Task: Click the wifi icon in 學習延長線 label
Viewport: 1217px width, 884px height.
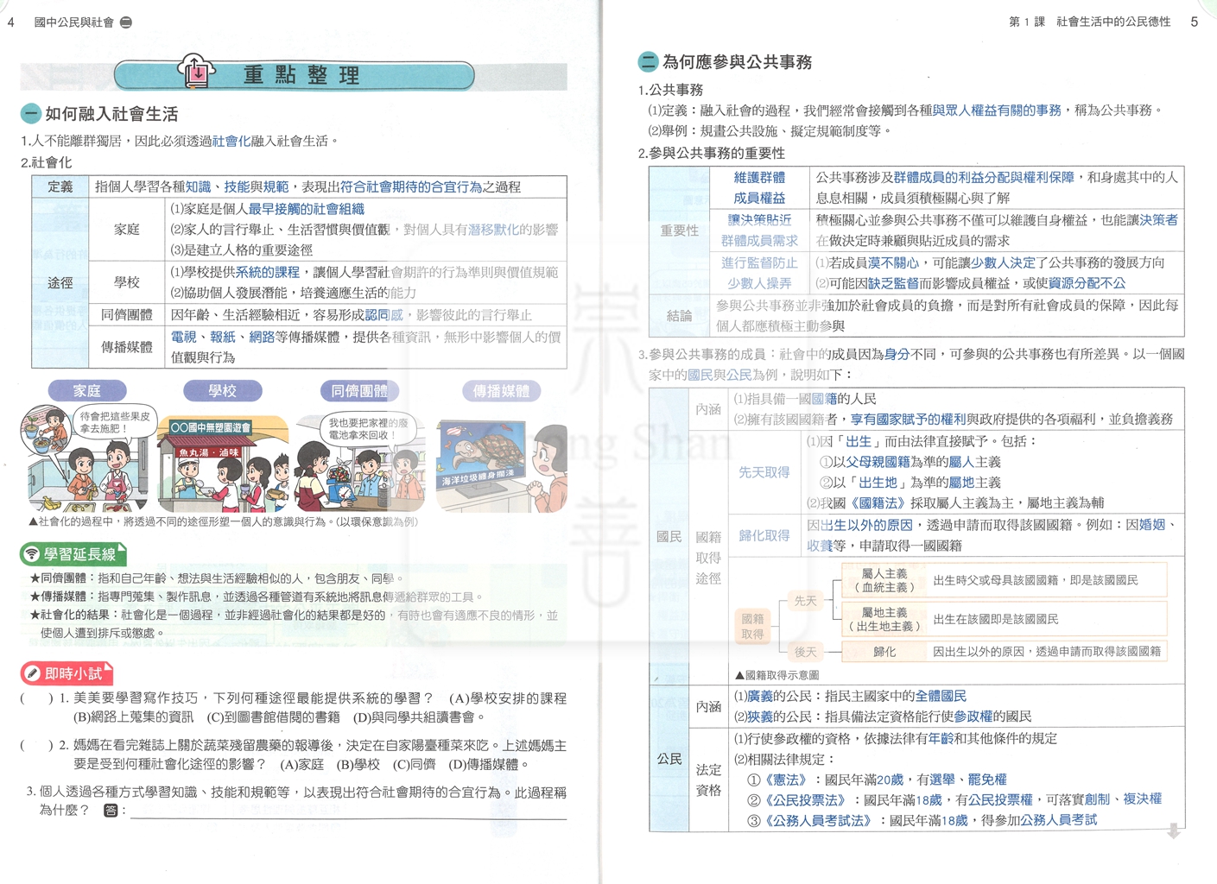Action: tap(32, 554)
